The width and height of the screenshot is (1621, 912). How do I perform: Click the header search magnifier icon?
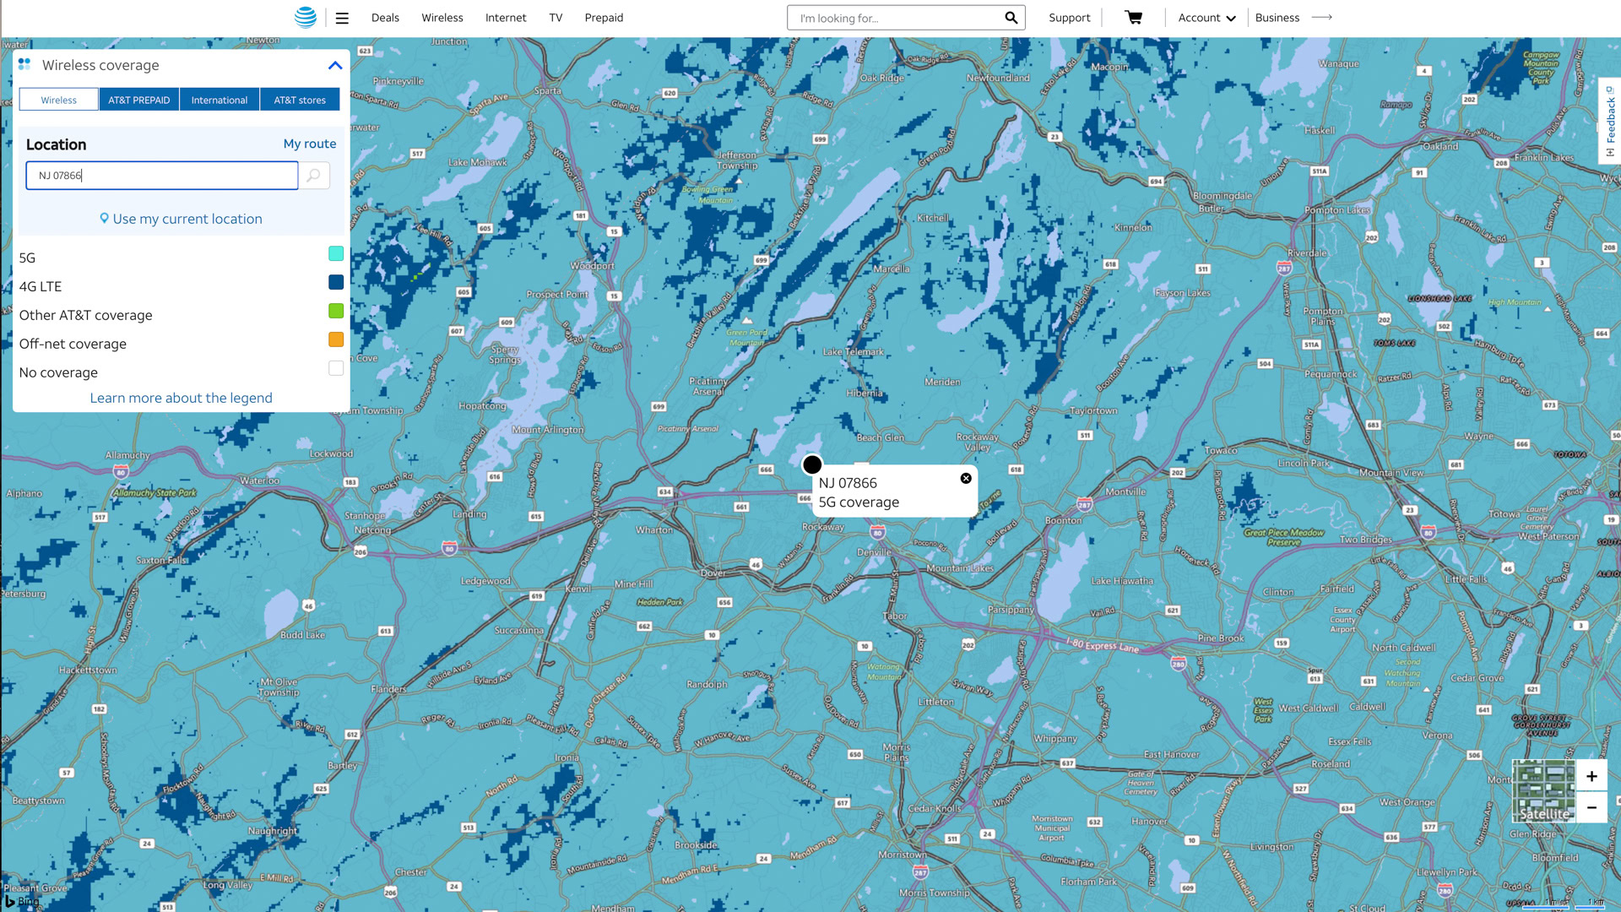point(1011,18)
